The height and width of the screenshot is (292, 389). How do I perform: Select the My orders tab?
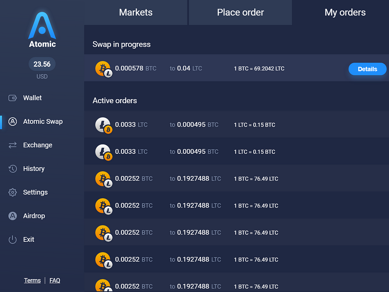(345, 12)
